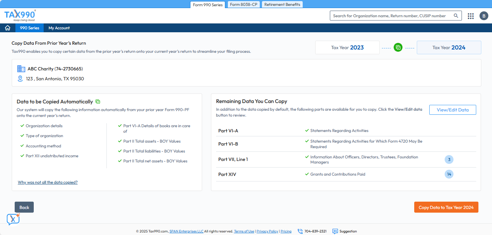This screenshot has height=235, width=492.
Task: Switch to Form 8038-CP tab
Action: tap(244, 4)
